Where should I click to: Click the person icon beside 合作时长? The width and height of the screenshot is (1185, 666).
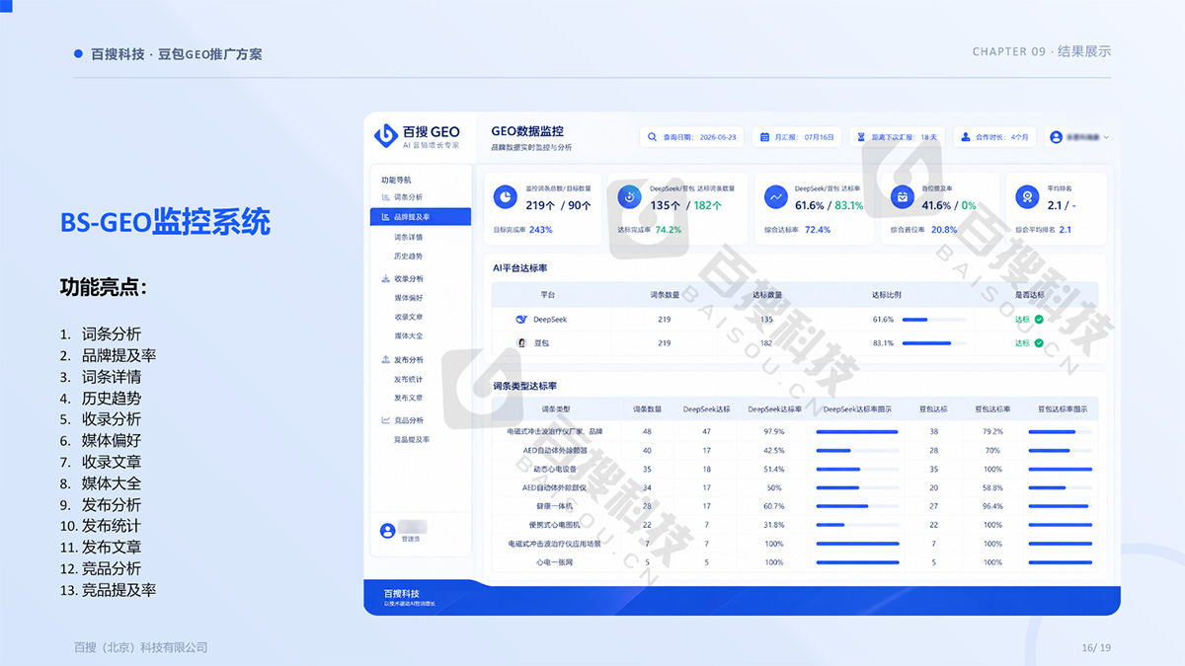pyautogui.click(x=965, y=137)
